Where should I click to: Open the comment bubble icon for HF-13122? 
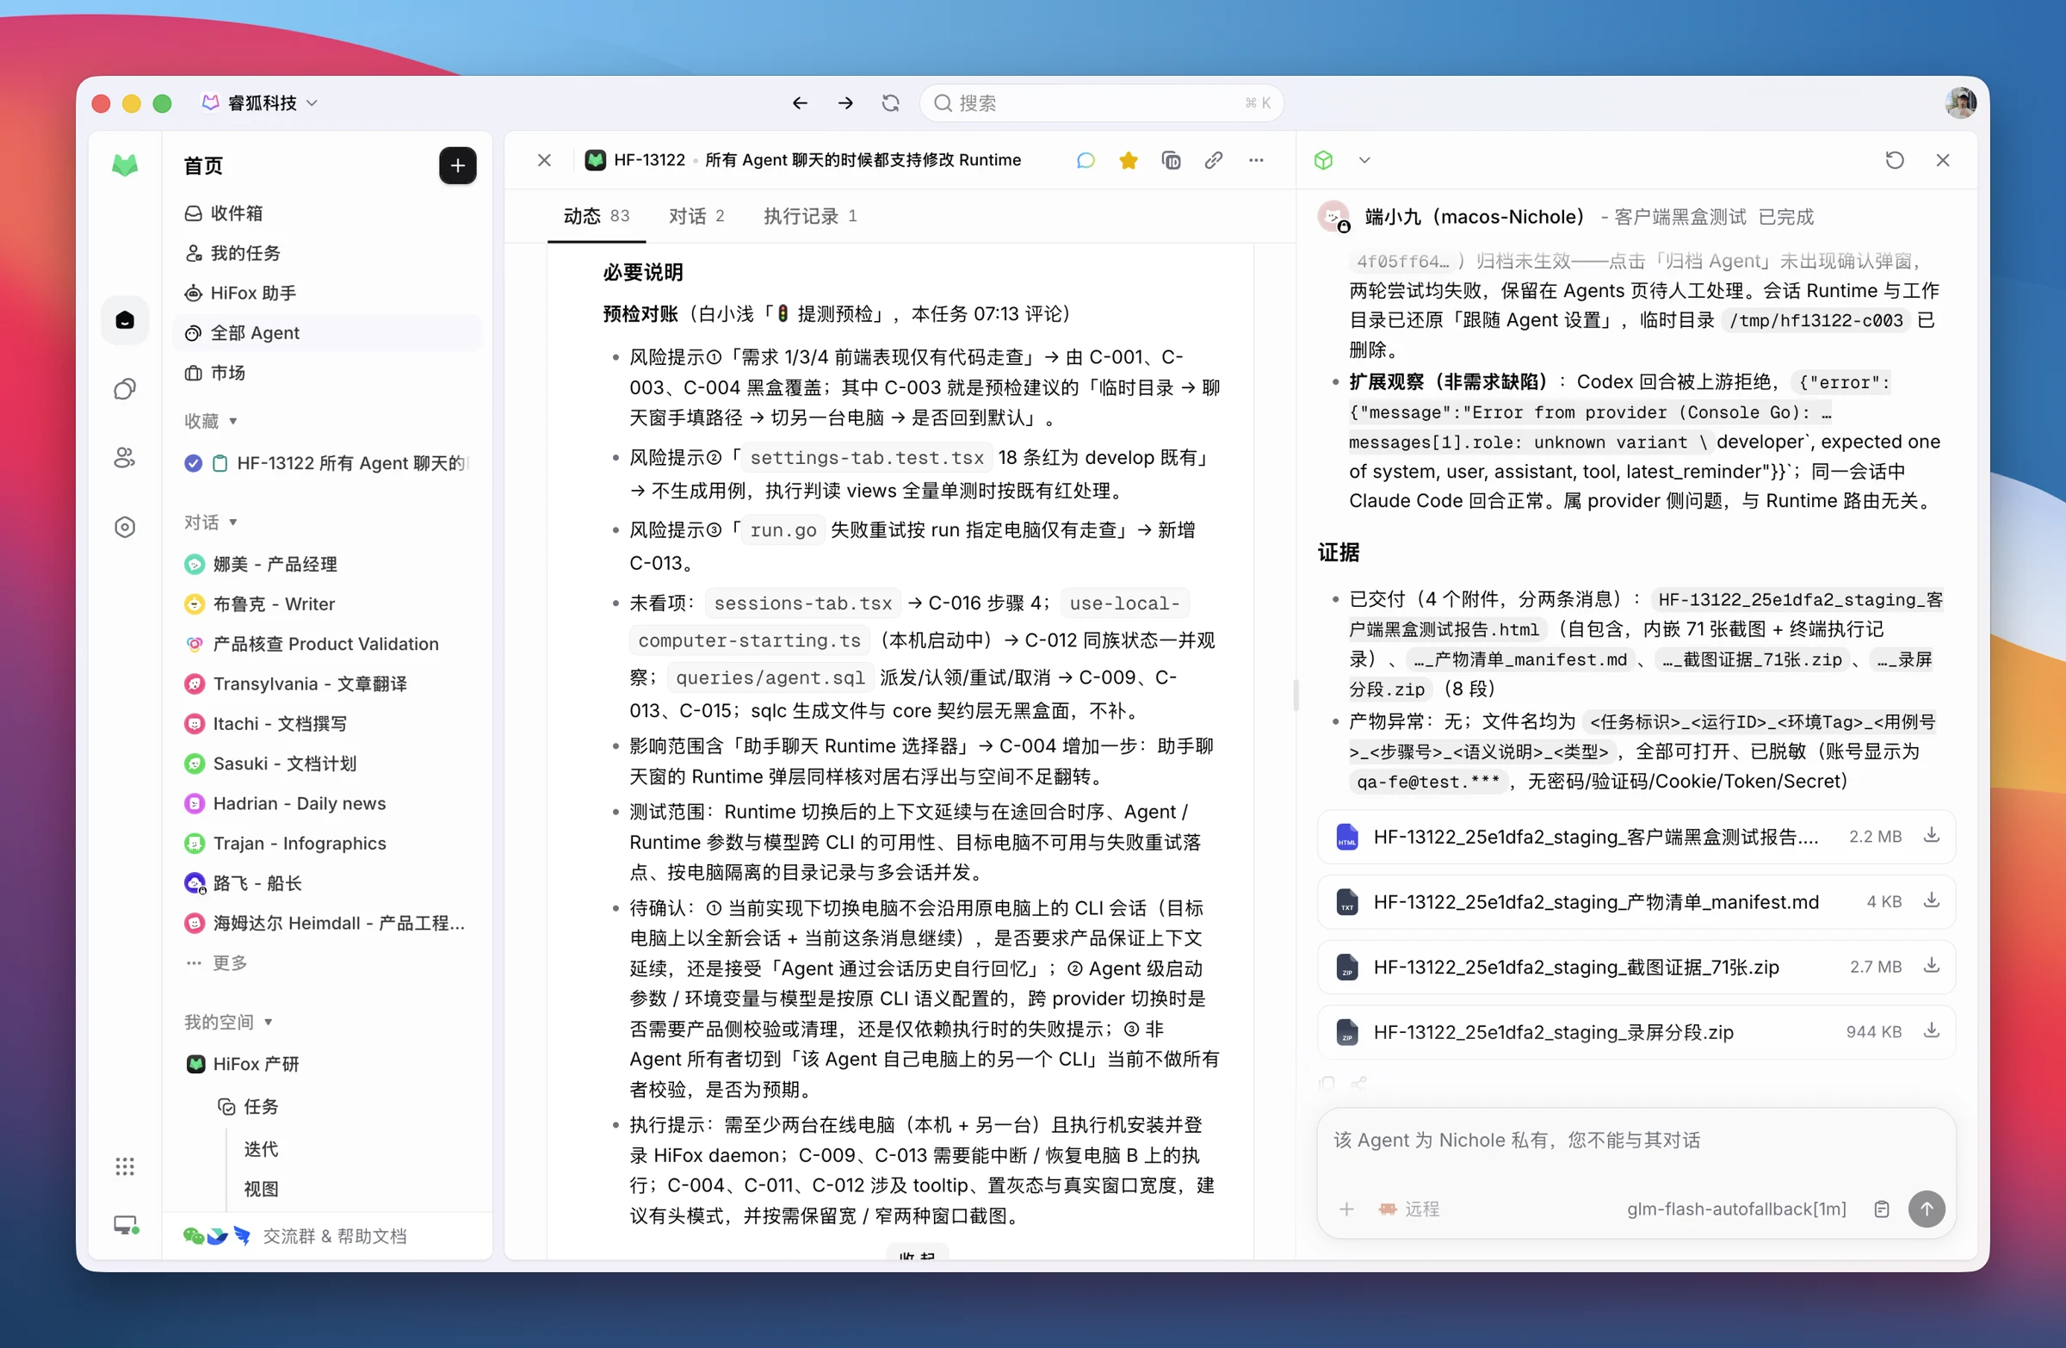coord(1086,160)
